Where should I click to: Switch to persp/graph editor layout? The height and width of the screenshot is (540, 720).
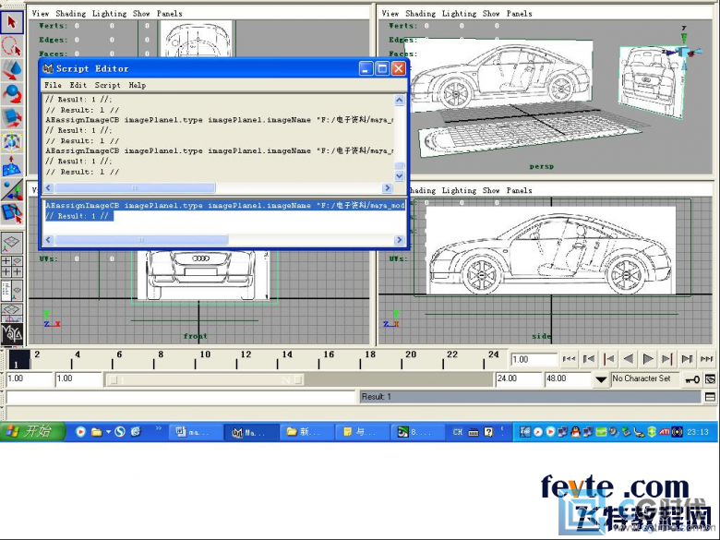tap(12, 313)
